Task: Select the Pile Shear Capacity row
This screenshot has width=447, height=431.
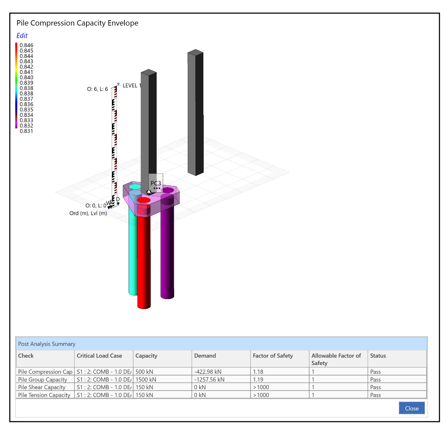Action: pos(221,387)
